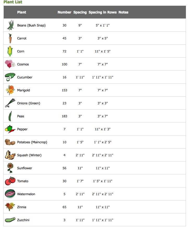Click the Pepper icon

click(x=10, y=129)
